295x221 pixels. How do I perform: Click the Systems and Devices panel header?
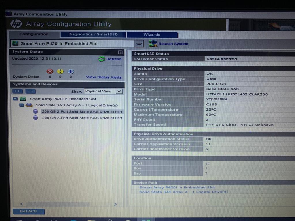coord(67,84)
